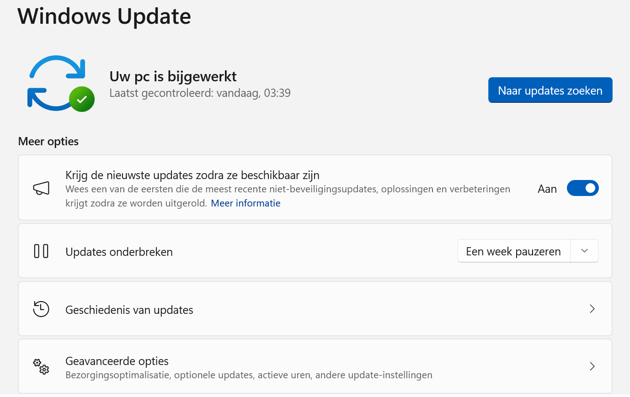Click the megaphone icon beside newest updates
The height and width of the screenshot is (397, 630).
click(41, 188)
